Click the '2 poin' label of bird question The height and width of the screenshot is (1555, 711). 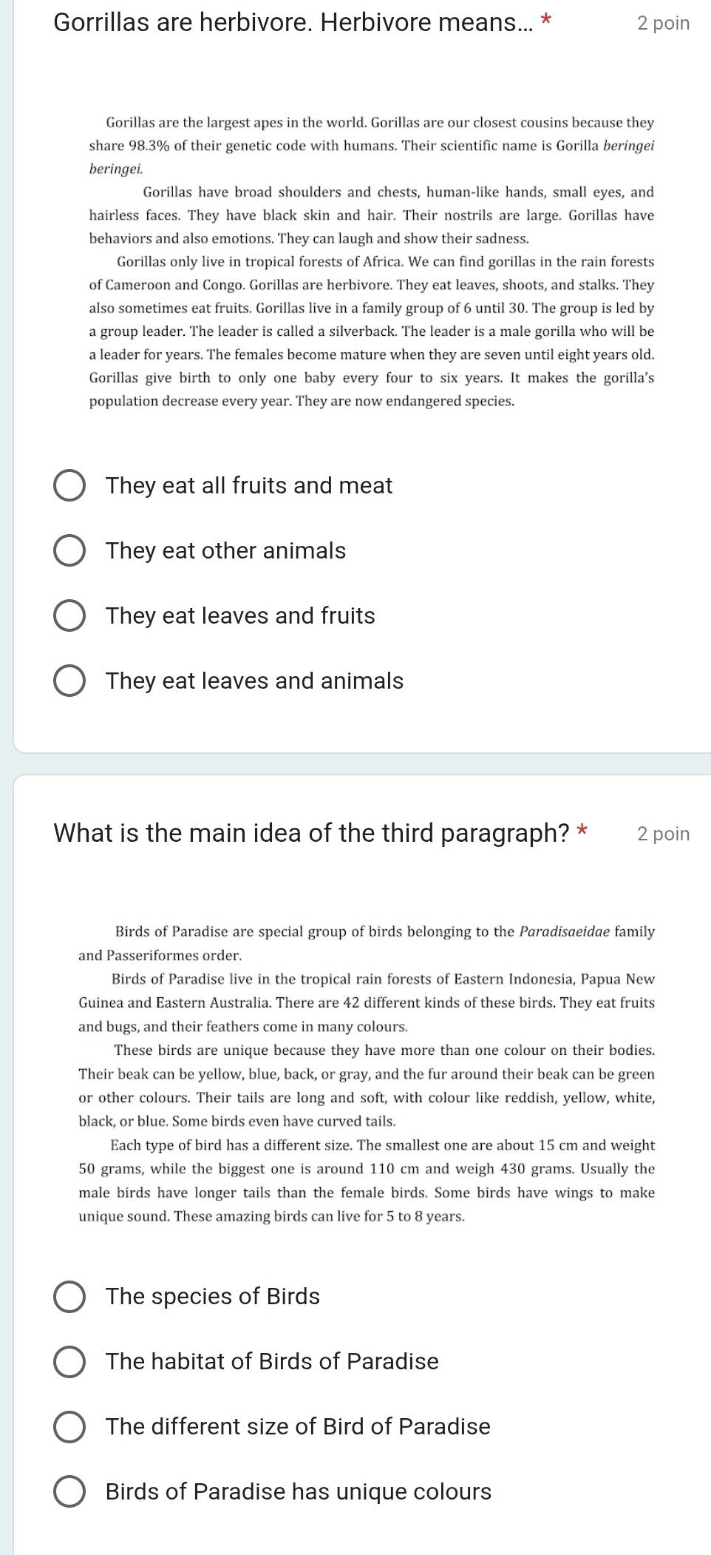click(663, 834)
